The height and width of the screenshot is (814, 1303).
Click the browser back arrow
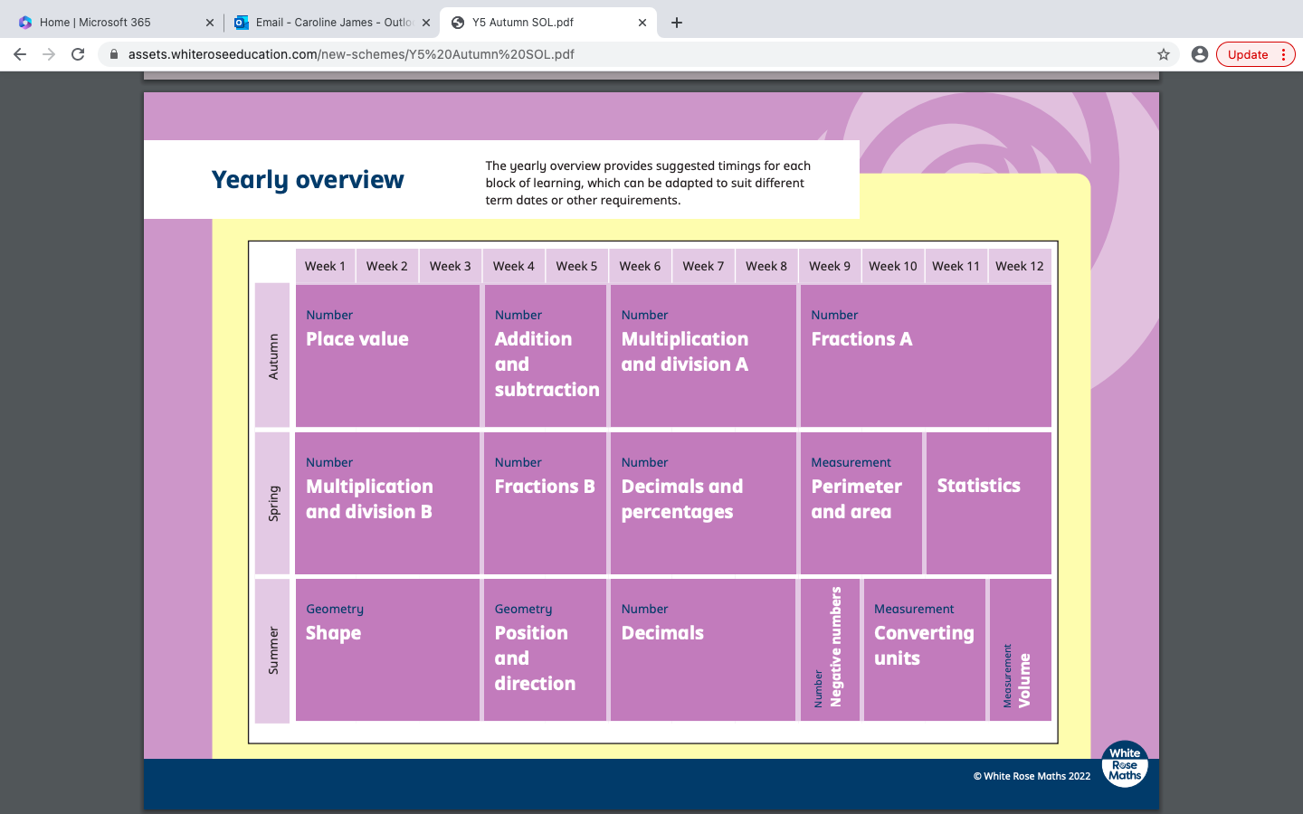[x=20, y=54]
